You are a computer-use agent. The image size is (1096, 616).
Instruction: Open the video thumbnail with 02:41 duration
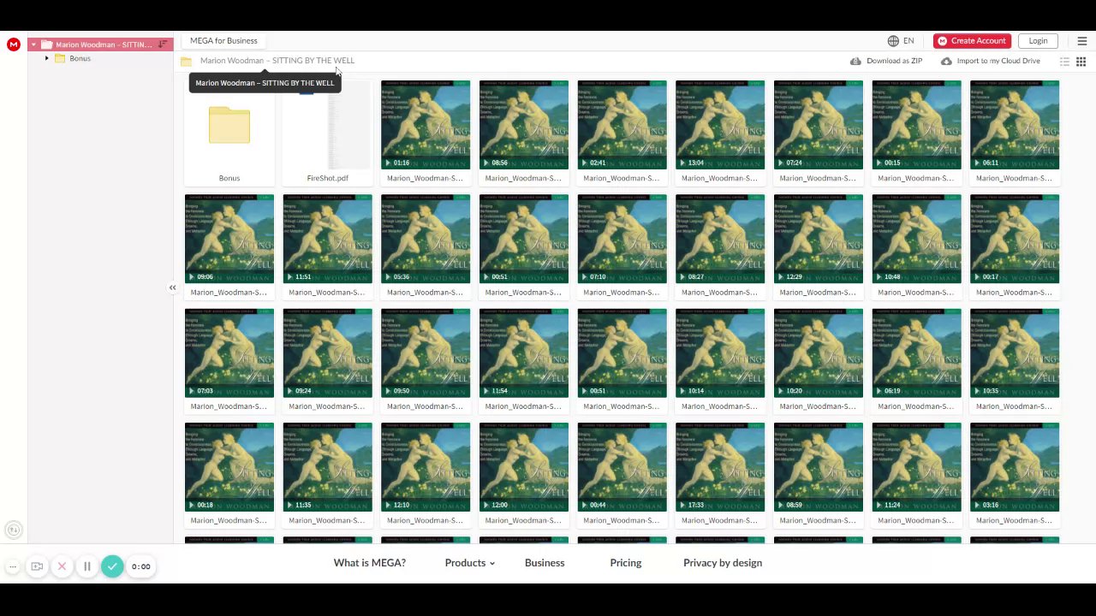point(622,132)
